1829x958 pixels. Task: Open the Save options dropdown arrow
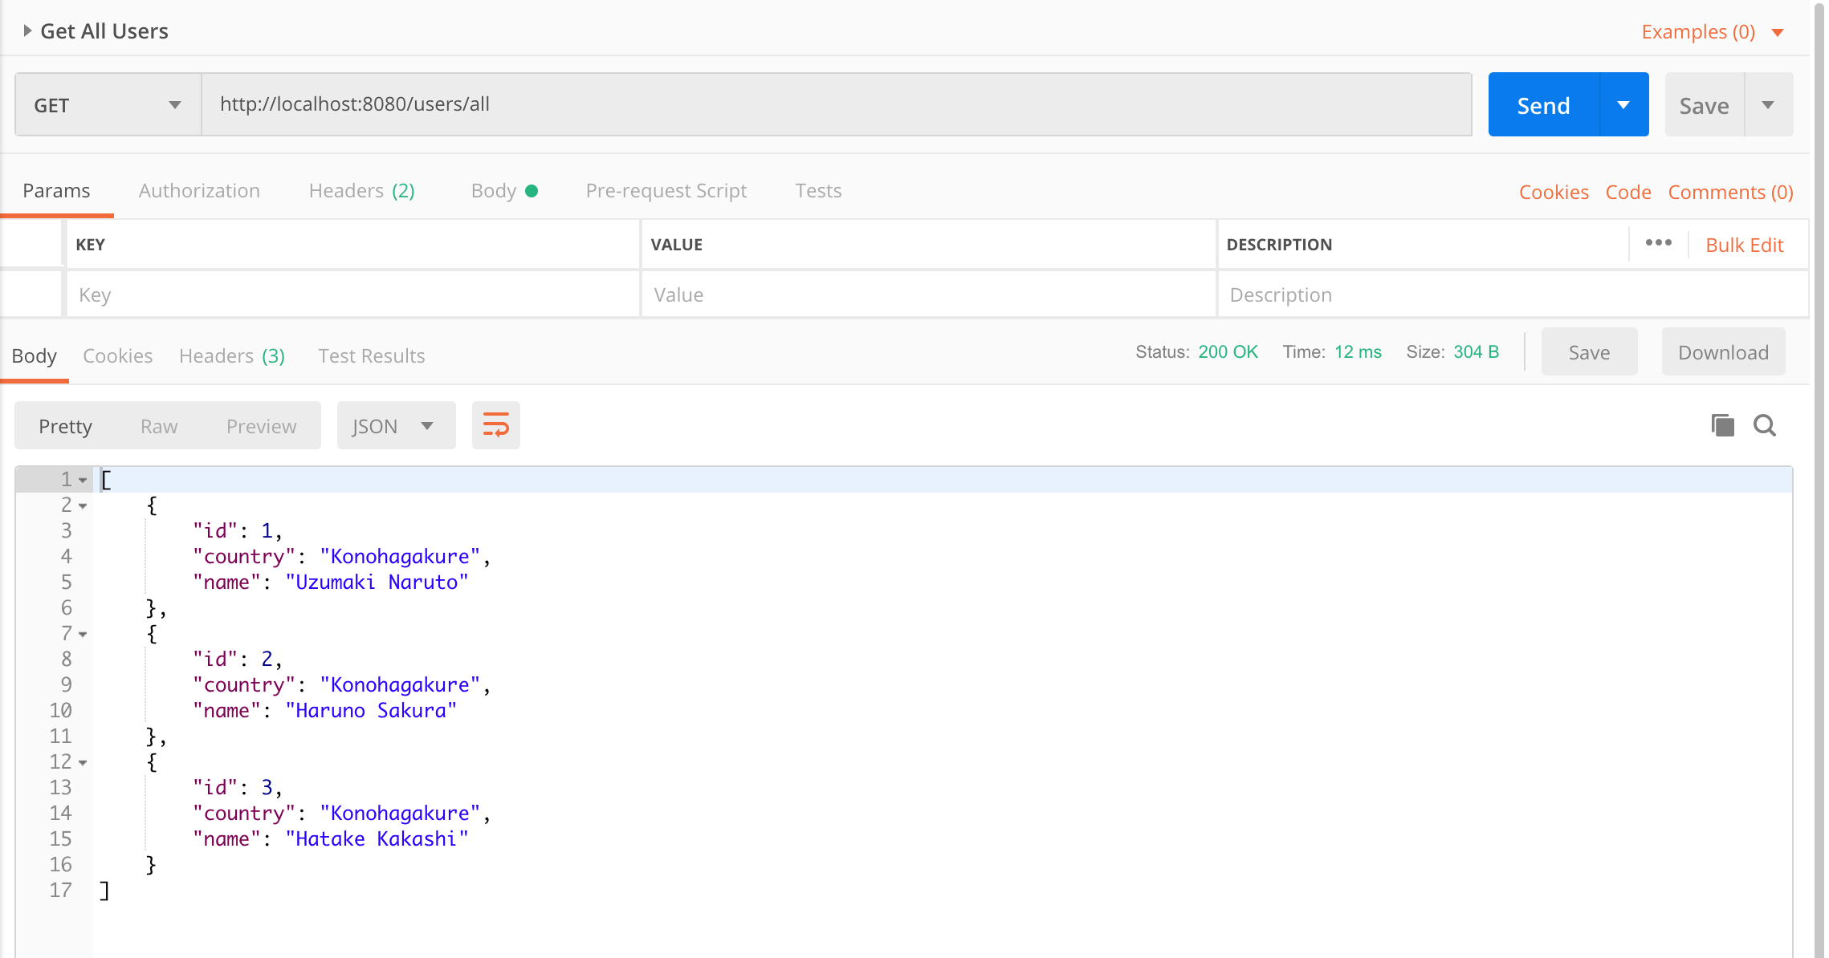pyautogui.click(x=1768, y=105)
